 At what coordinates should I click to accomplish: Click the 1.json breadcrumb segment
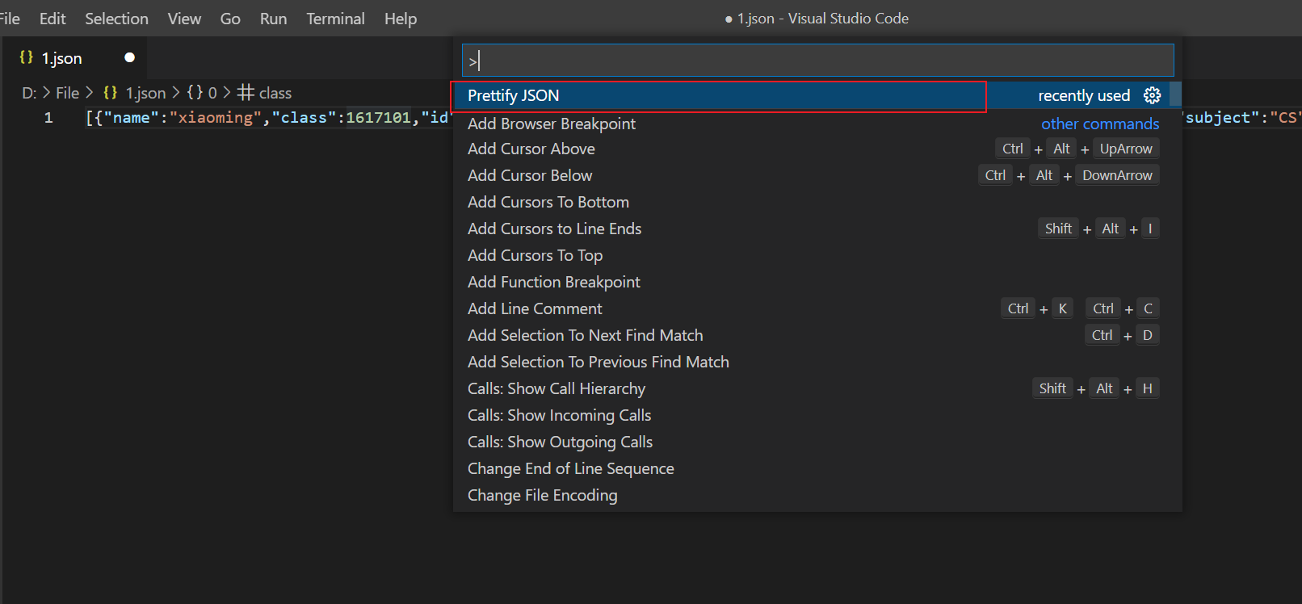145,93
